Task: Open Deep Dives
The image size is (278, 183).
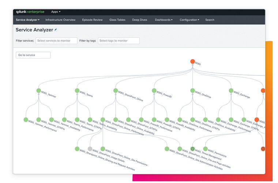Action: pyautogui.click(x=139, y=20)
